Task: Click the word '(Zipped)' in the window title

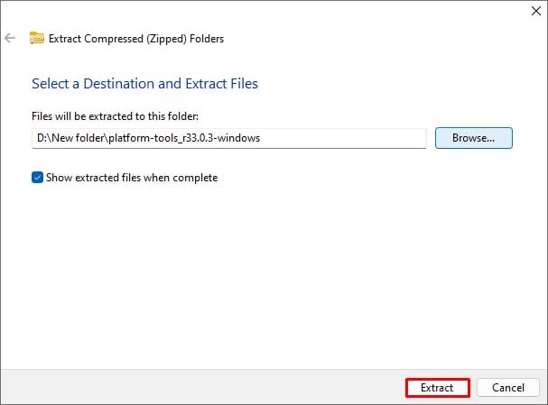Action: click(166, 39)
